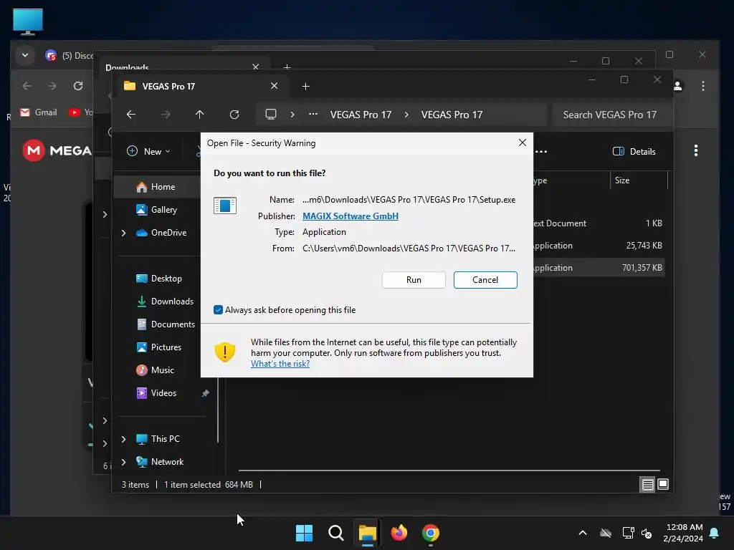Click the last VEGAS Pro 17 breadcrumb
The height and width of the screenshot is (550, 734).
[452, 115]
